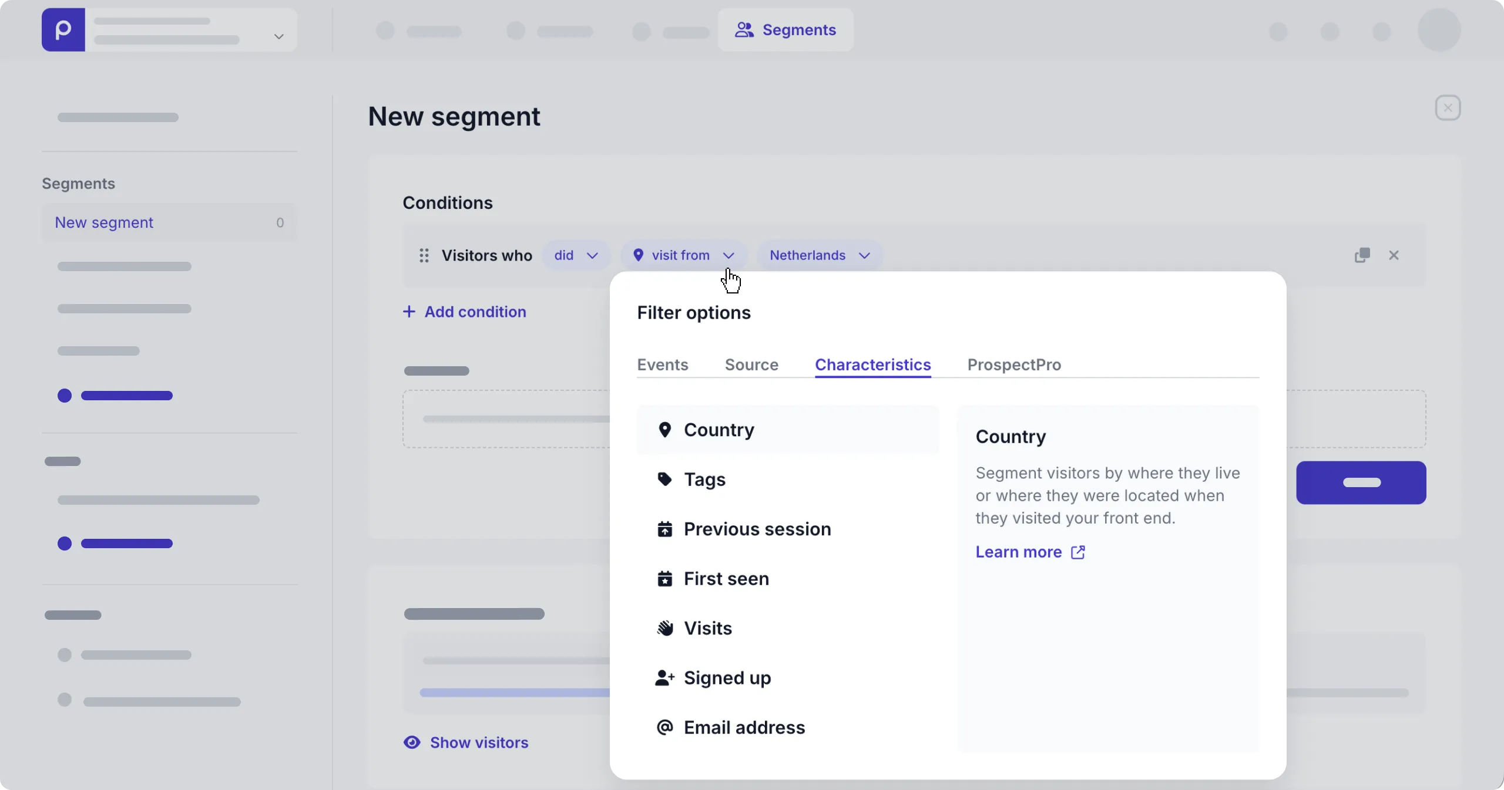
Task: Grab the condition drag handle icon
Action: pyautogui.click(x=424, y=255)
